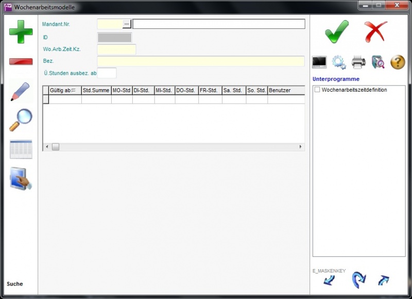Screen dimensions: 412x299
Task: Click the green plus add record icon
Action: point(21,32)
